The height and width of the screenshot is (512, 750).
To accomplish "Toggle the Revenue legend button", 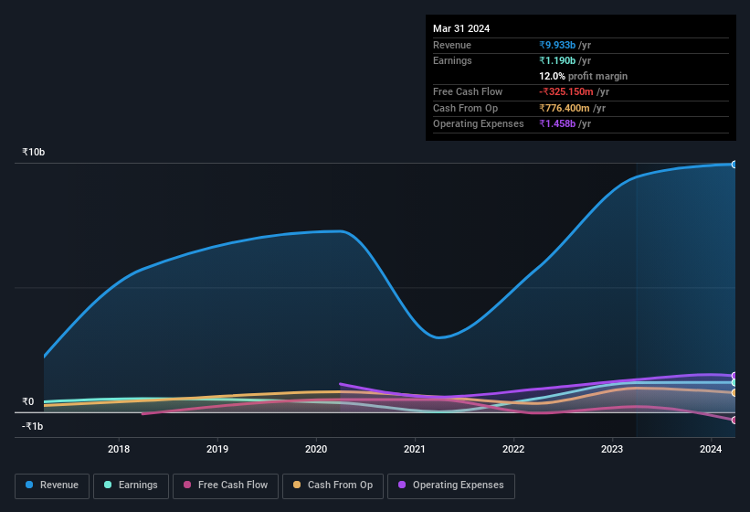I will pyautogui.click(x=52, y=486).
